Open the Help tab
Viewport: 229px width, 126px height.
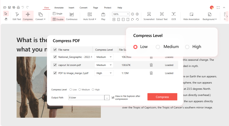[120, 8]
